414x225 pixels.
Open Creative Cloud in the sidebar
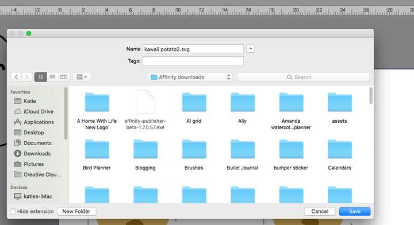(37, 174)
